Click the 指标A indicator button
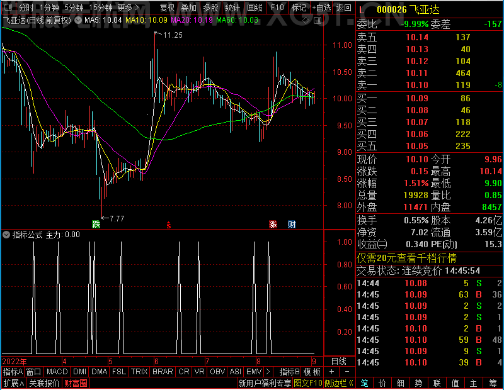The height and width of the screenshot is (390, 504). [13, 372]
